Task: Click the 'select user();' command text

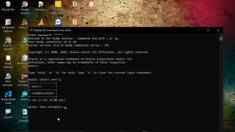Action: tap(51, 80)
